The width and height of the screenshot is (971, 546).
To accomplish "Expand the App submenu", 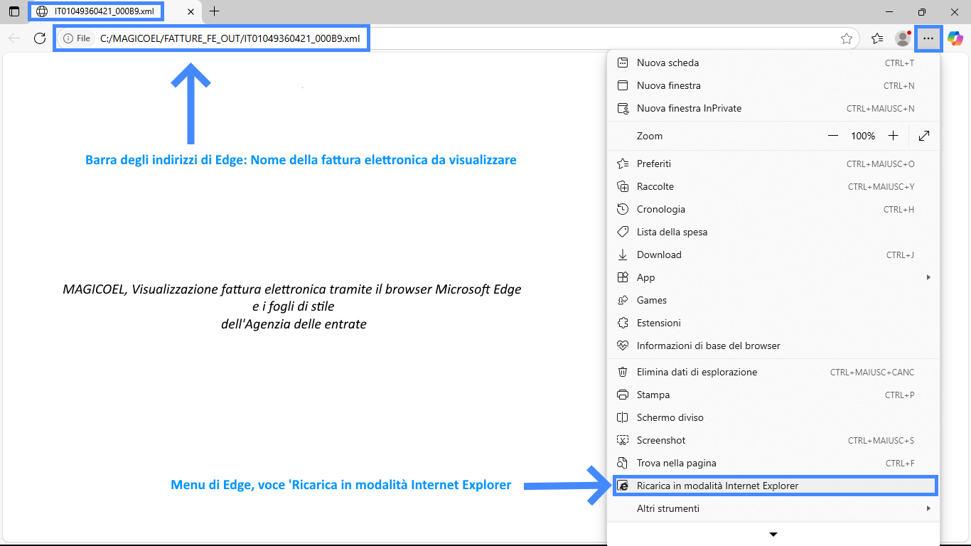I will pos(773,277).
